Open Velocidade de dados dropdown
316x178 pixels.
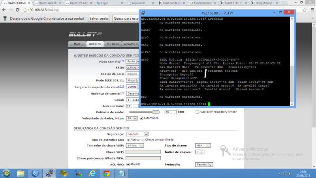[x=132, y=118]
